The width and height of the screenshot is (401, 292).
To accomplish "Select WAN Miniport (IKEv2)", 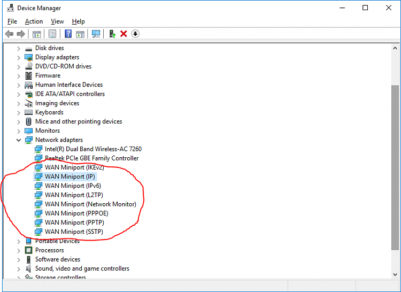I will (74, 167).
